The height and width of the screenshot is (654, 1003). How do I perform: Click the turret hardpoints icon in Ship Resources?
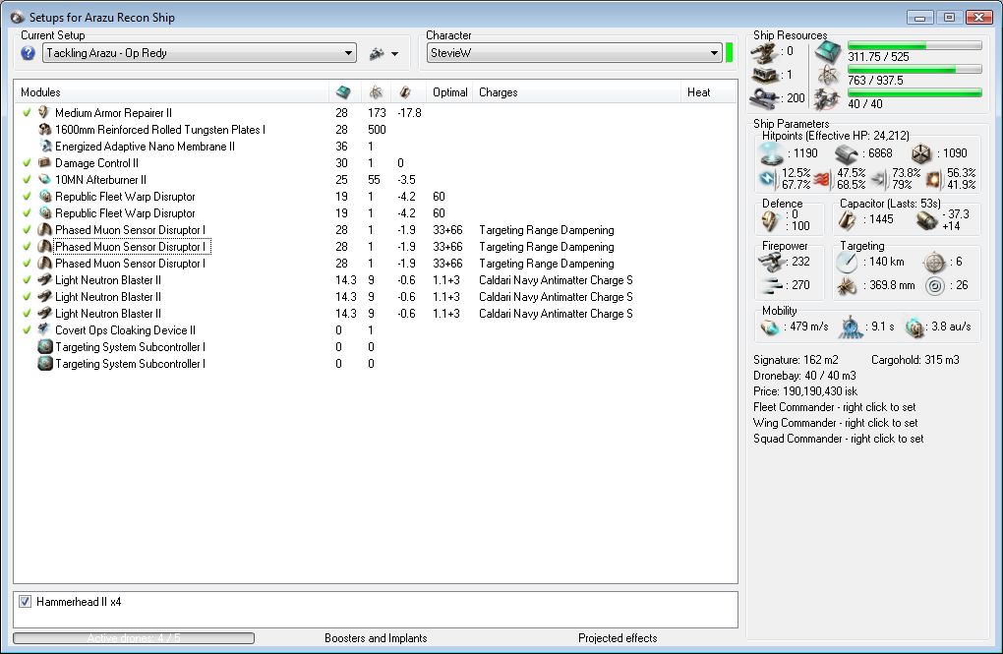point(765,52)
